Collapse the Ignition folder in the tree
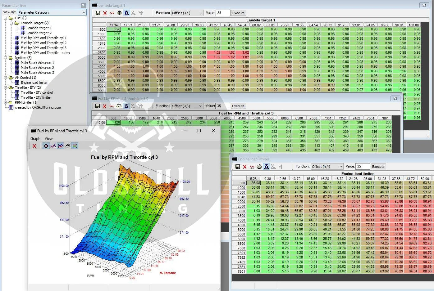 (x=5, y=58)
